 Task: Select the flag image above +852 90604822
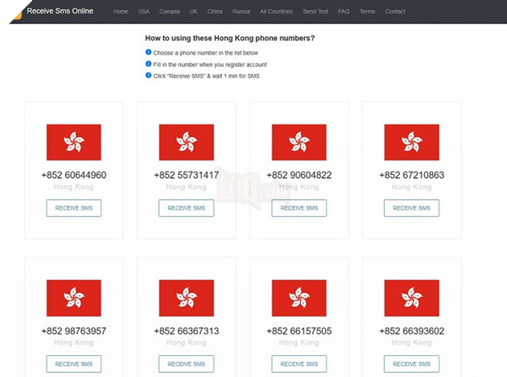pos(299,143)
